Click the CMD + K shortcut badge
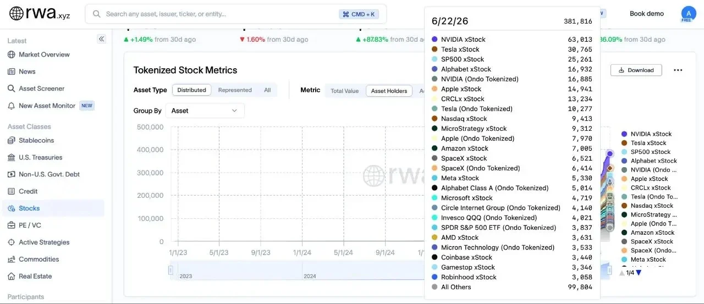Screen dimensions: 704x304 click(x=359, y=14)
